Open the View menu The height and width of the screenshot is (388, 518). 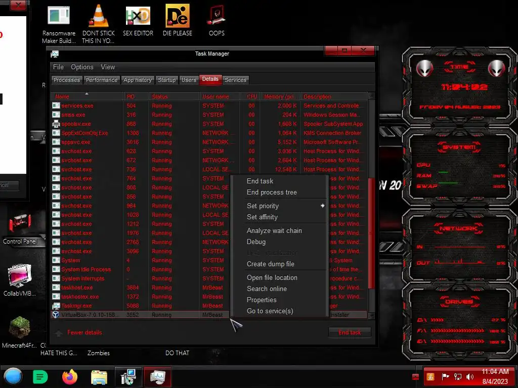(x=108, y=67)
